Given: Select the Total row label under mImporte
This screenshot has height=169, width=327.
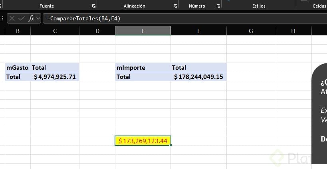Looking at the screenshot, I should [x=143, y=77].
